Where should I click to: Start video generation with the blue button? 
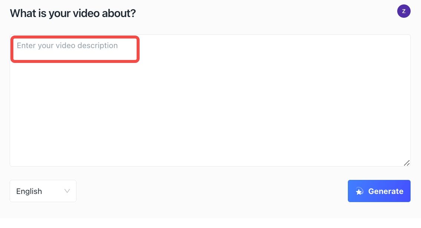coord(379,191)
